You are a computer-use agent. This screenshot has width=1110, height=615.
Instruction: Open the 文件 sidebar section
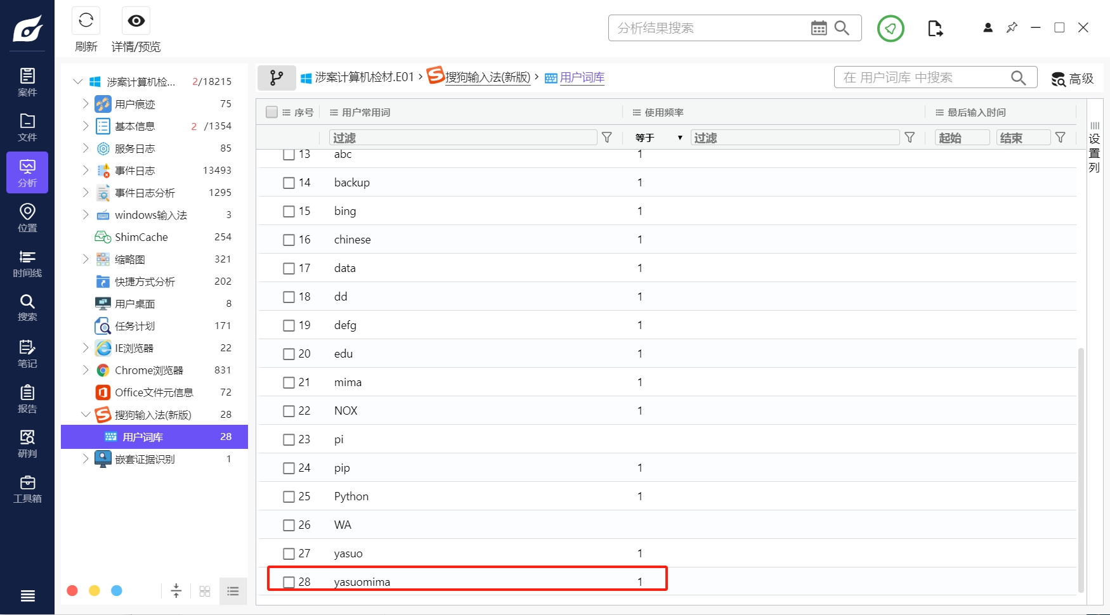(x=27, y=127)
